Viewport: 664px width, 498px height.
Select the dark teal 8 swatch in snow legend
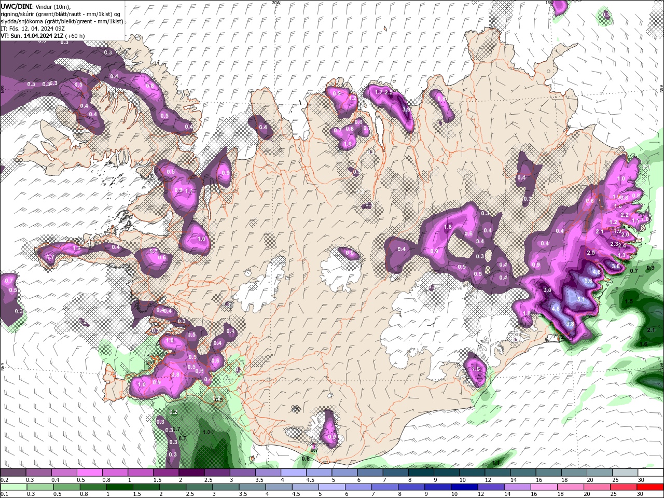[x=421, y=473]
